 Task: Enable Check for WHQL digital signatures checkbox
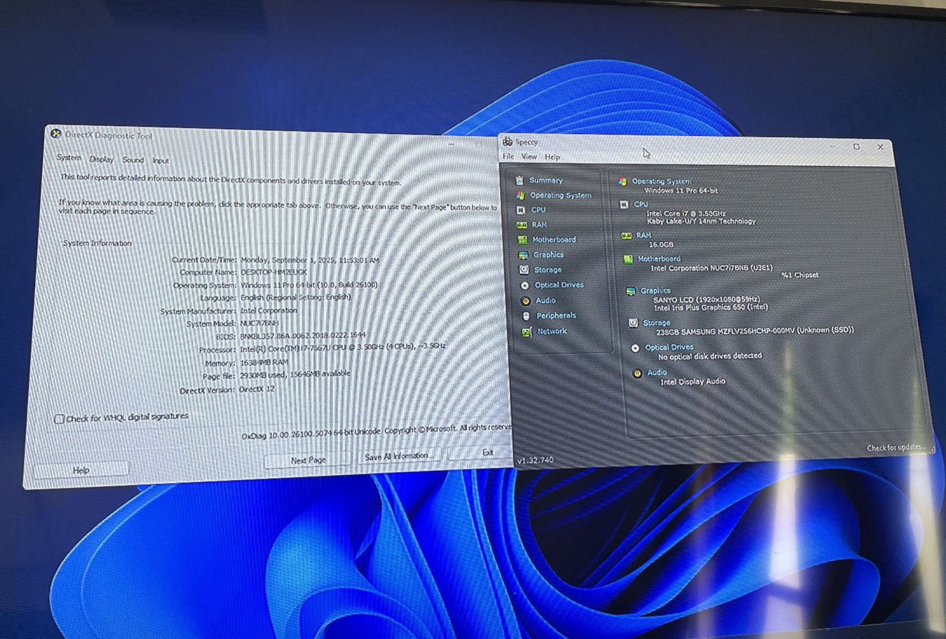[59, 419]
